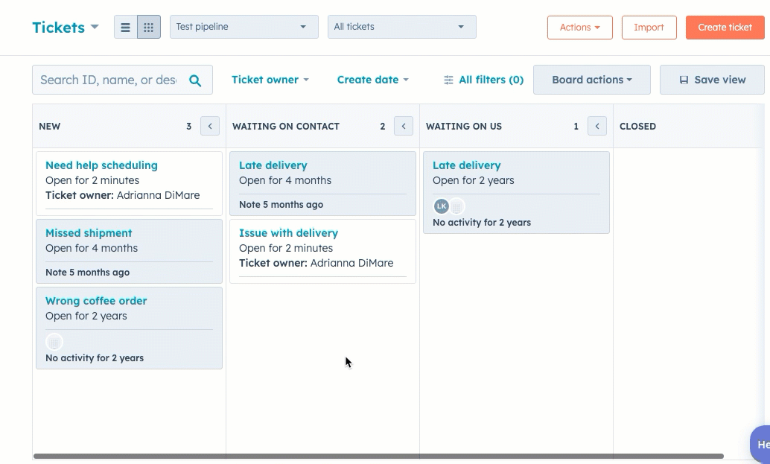Open Wrong coffee order ticket
The image size is (770, 464).
(x=96, y=301)
